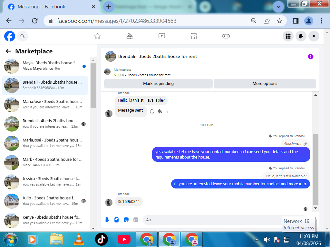
Task: Open the Windows Start button
Action: pos(11,239)
